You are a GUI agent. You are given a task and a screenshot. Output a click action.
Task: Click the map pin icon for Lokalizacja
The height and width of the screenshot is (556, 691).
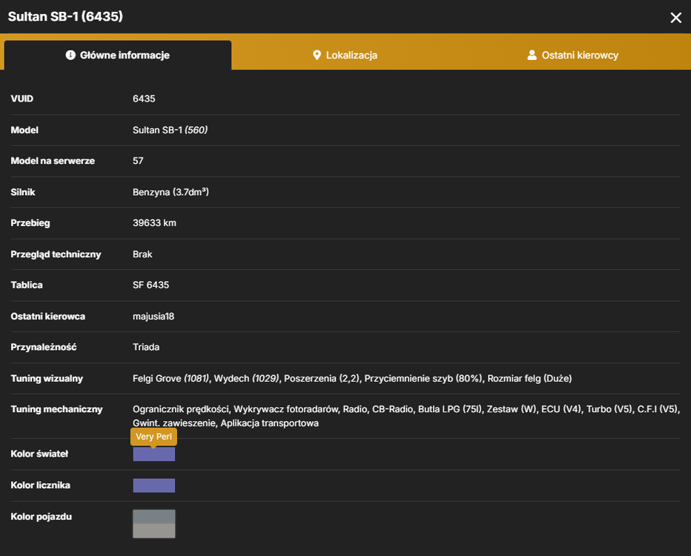[317, 55]
